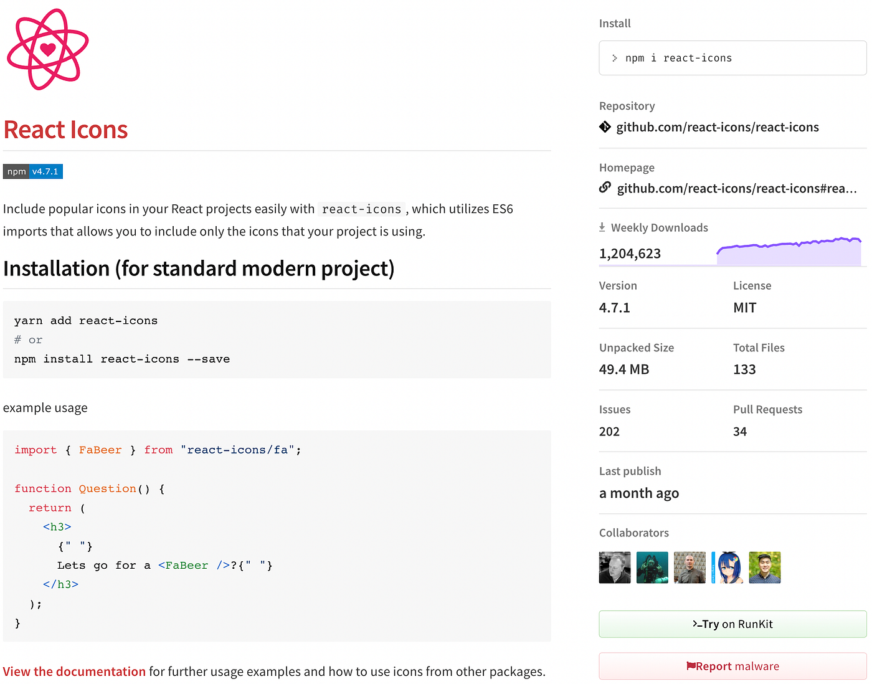Click the example usage label
Screen dimensions: 872x684
click(45, 408)
